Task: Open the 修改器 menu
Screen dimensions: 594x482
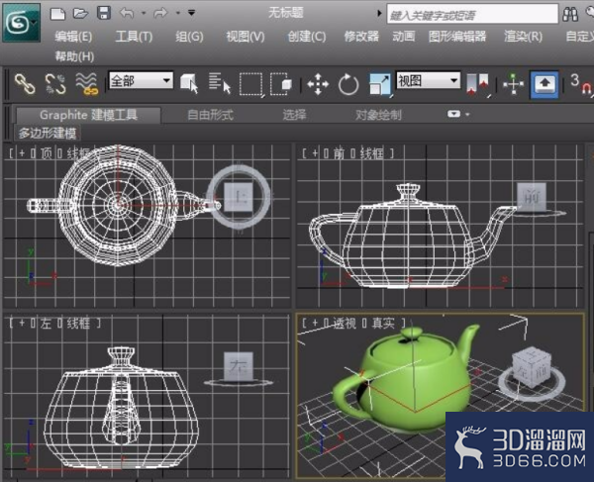Action: [361, 37]
